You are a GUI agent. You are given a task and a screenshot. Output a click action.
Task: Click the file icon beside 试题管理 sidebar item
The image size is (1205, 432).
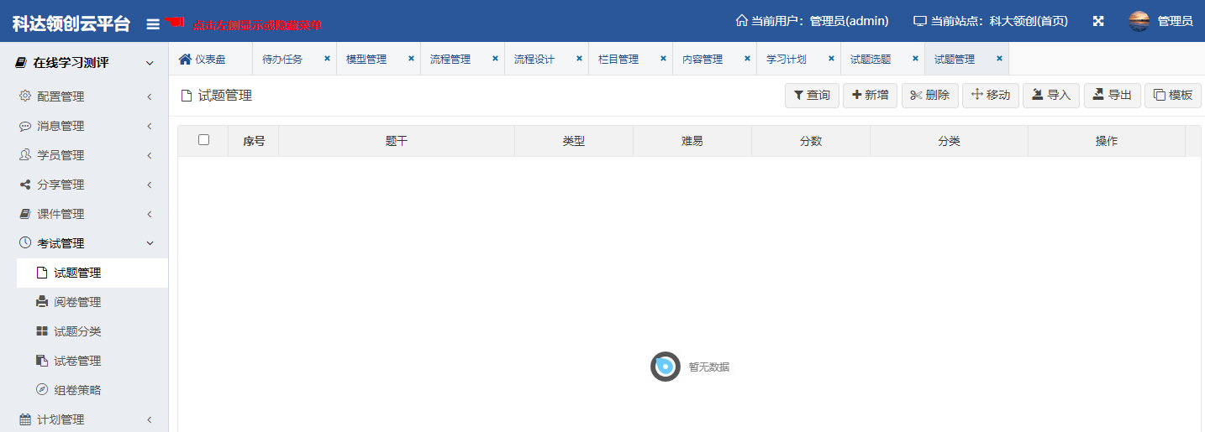[x=42, y=273]
